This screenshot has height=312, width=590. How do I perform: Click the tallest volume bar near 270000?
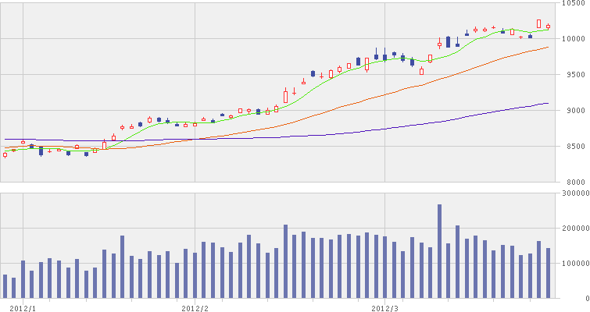439,252
